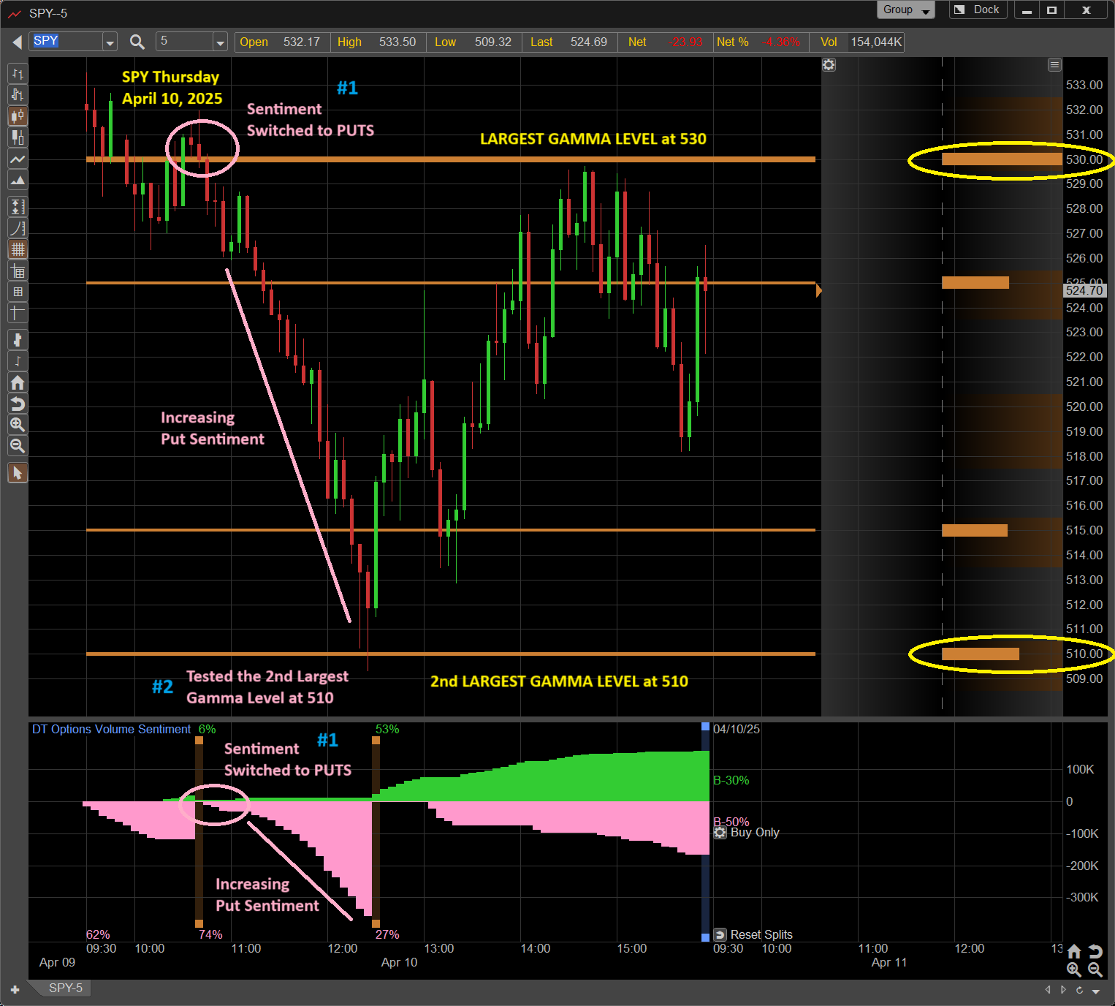Viewport: 1115px width, 1006px height.
Task: Click the Open value 532.17
Action: (x=301, y=42)
